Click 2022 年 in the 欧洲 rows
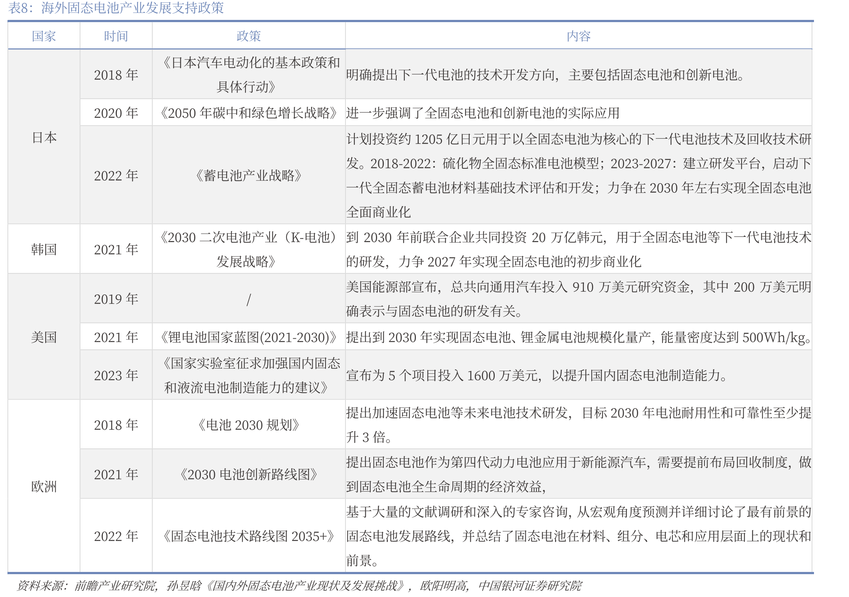The height and width of the screenshot is (597, 849). [x=116, y=535]
